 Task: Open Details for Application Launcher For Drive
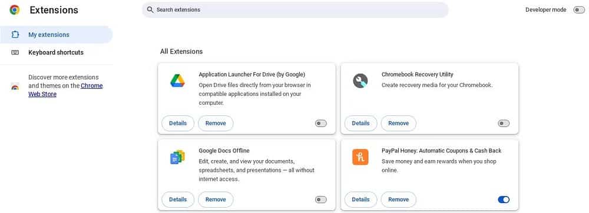pos(178,124)
